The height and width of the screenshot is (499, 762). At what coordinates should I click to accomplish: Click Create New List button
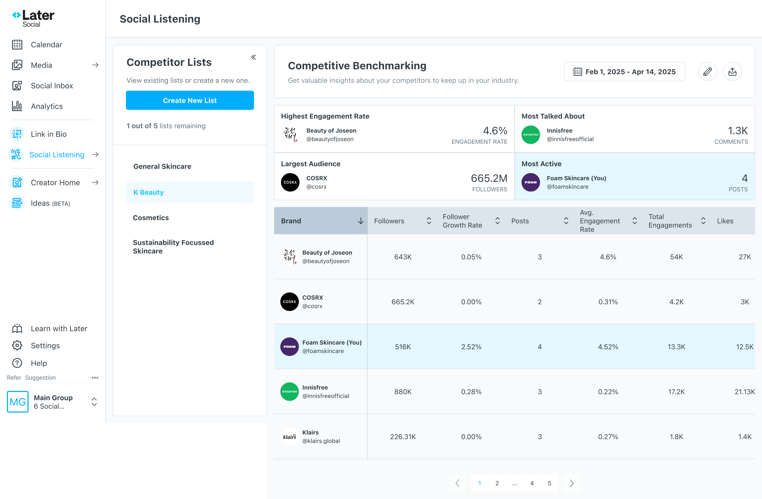tap(190, 100)
